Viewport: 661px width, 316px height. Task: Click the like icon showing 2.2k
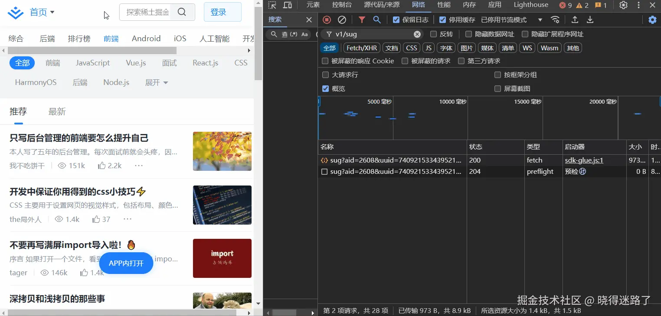click(x=102, y=166)
